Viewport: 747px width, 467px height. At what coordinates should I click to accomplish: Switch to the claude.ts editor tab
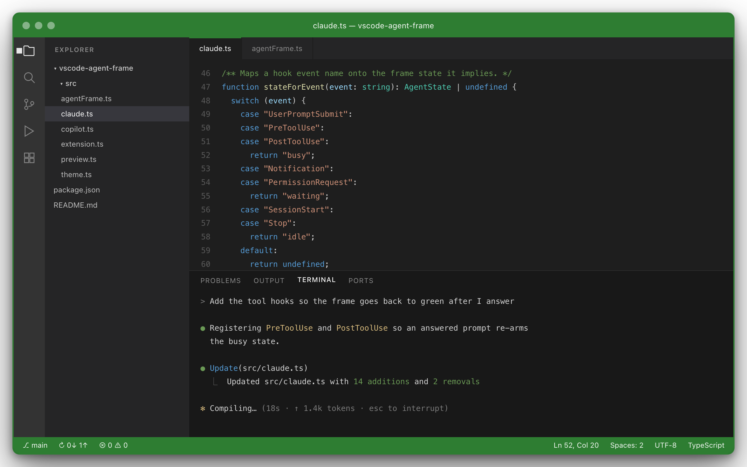coord(215,49)
